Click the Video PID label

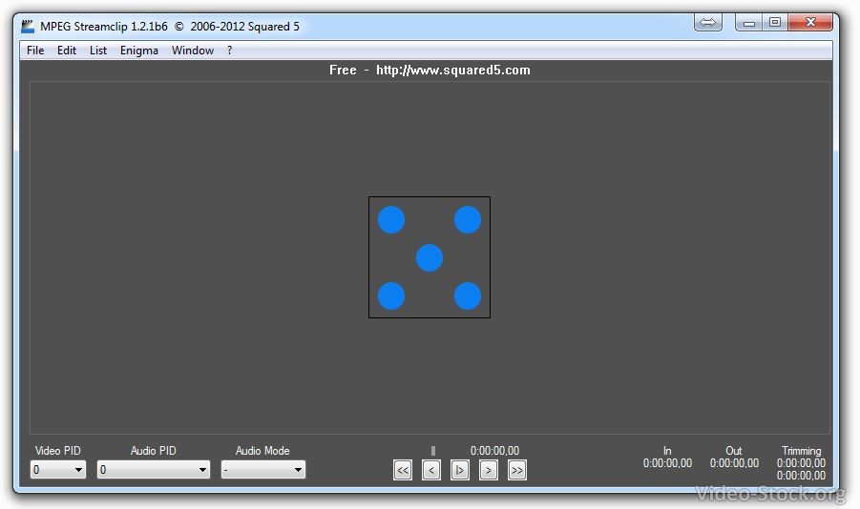pyautogui.click(x=57, y=450)
